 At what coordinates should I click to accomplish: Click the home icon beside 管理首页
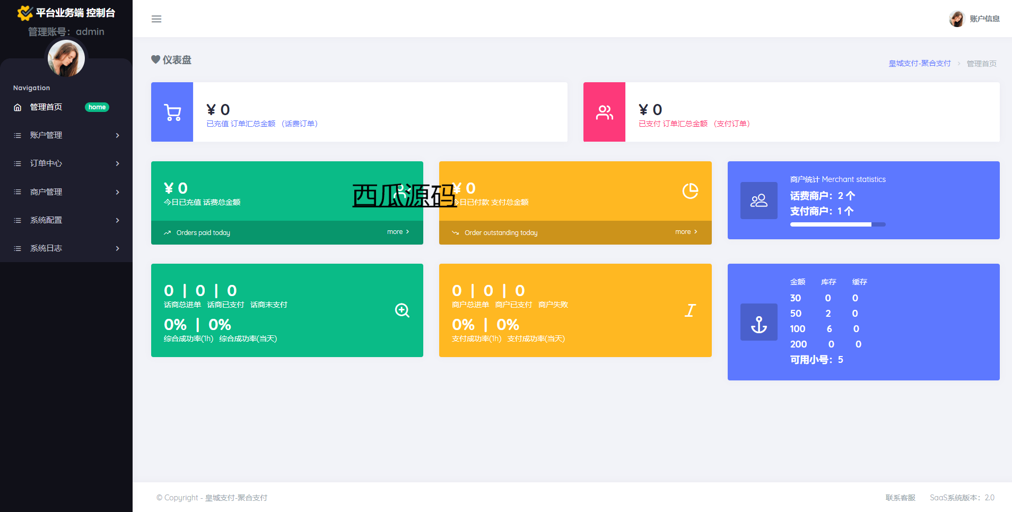pyautogui.click(x=18, y=107)
